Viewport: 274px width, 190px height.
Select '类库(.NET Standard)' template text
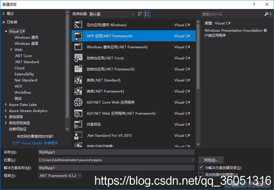coord(104,80)
